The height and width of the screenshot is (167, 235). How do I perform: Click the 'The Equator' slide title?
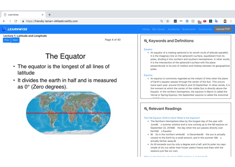[x=65, y=56]
